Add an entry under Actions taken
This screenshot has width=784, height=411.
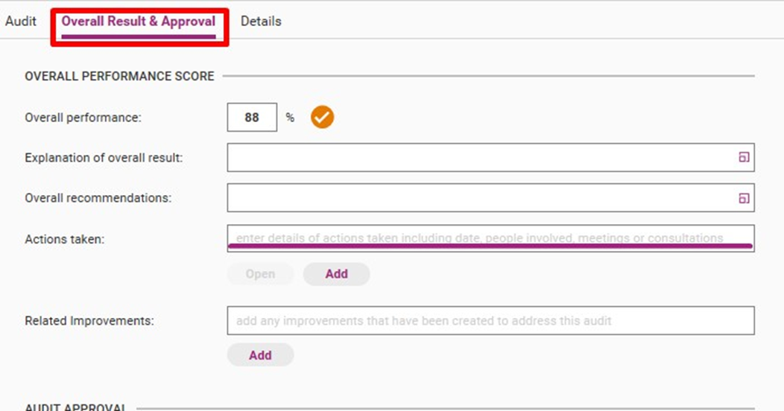[x=336, y=274]
